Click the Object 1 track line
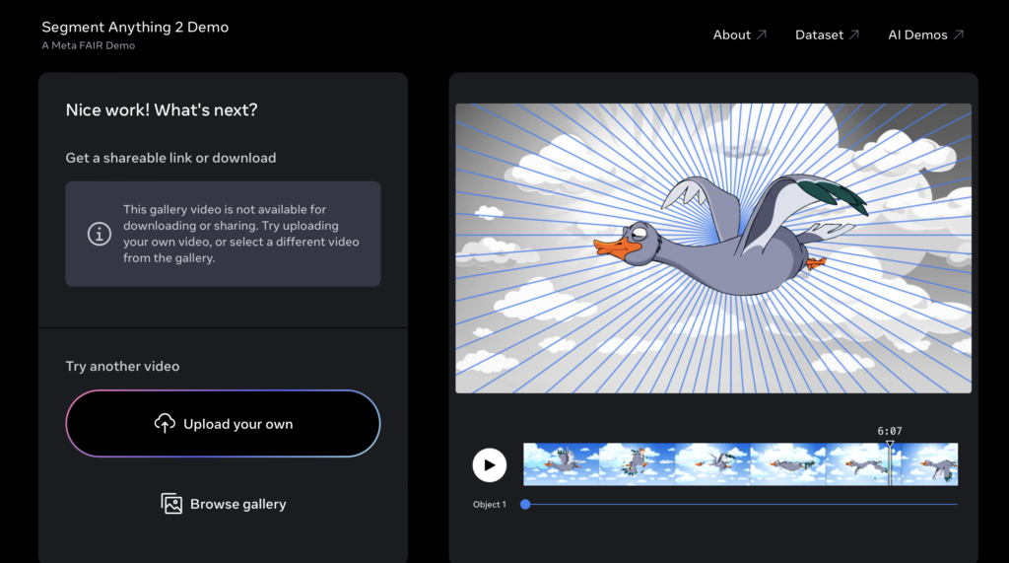This screenshot has width=1009, height=563. point(741,505)
